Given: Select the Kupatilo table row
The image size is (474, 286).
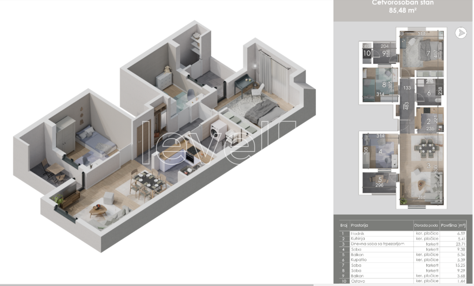Looking at the screenshot, I should click(x=403, y=260).
